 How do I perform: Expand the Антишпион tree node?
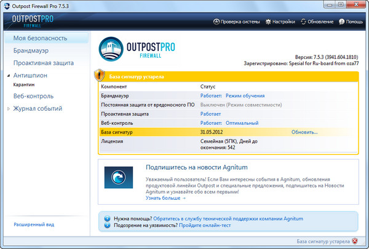8,75
